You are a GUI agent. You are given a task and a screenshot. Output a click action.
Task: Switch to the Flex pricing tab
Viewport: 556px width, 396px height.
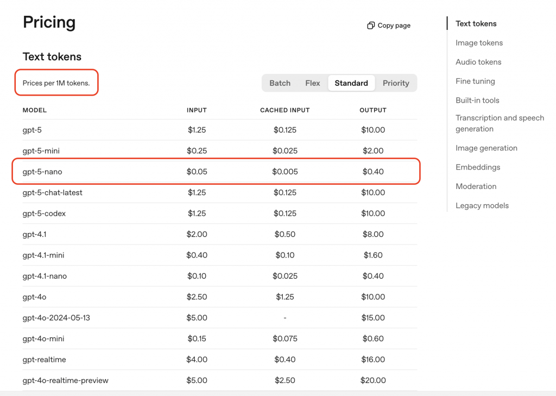312,83
